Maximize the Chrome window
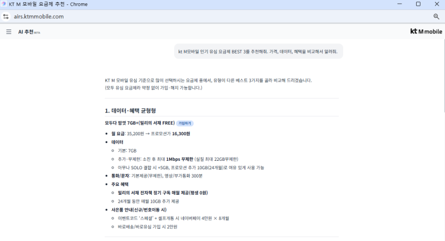445x241 pixels. 418,4
